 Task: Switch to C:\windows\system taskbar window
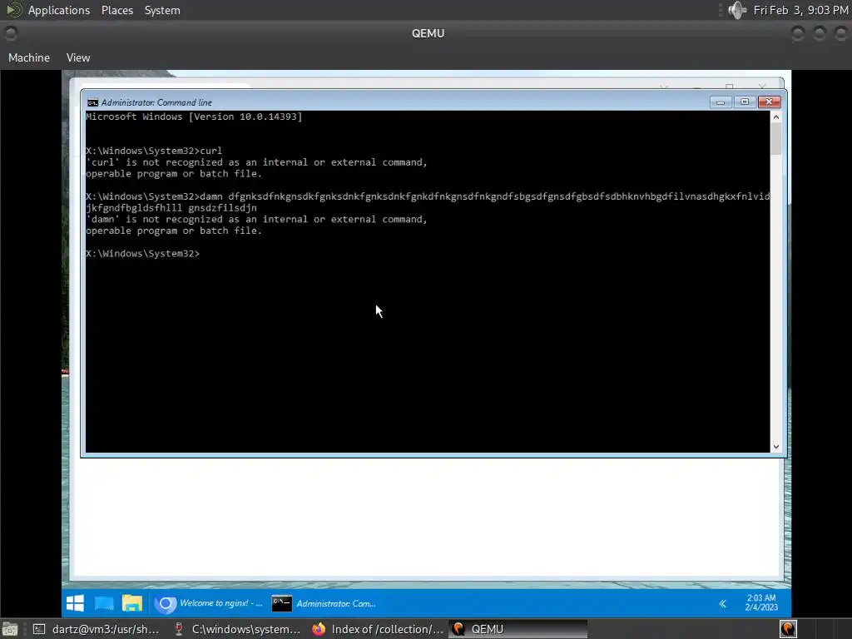tap(237, 629)
